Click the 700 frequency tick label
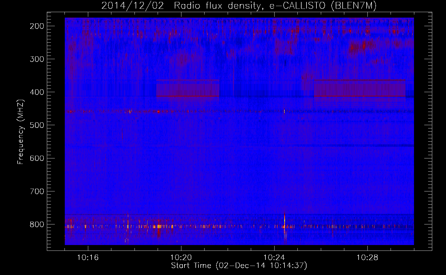 pos(37,191)
